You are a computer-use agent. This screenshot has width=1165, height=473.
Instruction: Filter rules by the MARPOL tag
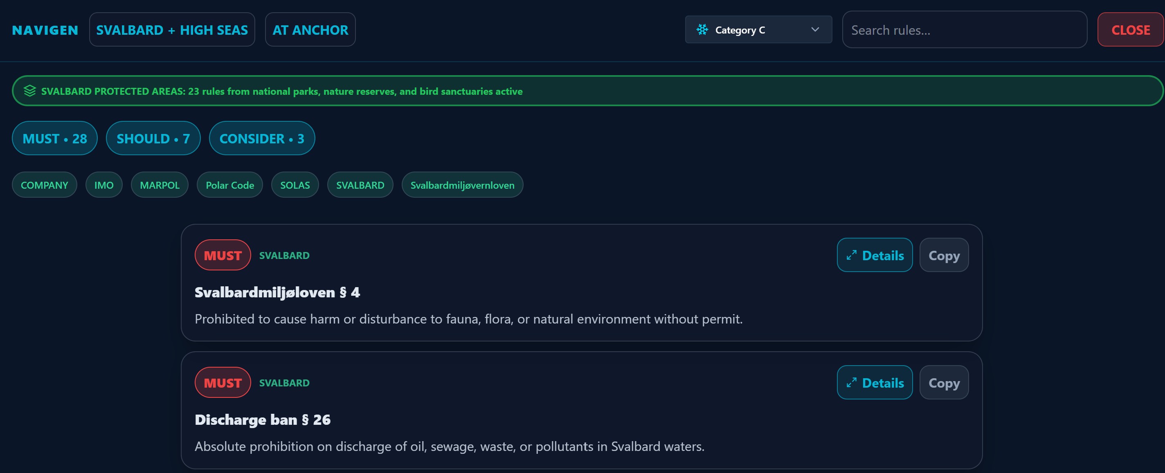pos(159,185)
